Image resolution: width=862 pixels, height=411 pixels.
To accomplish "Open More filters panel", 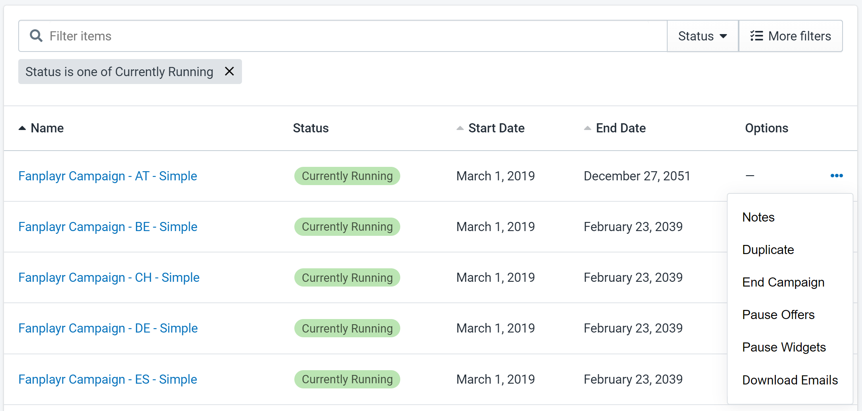I will point(791,36).
